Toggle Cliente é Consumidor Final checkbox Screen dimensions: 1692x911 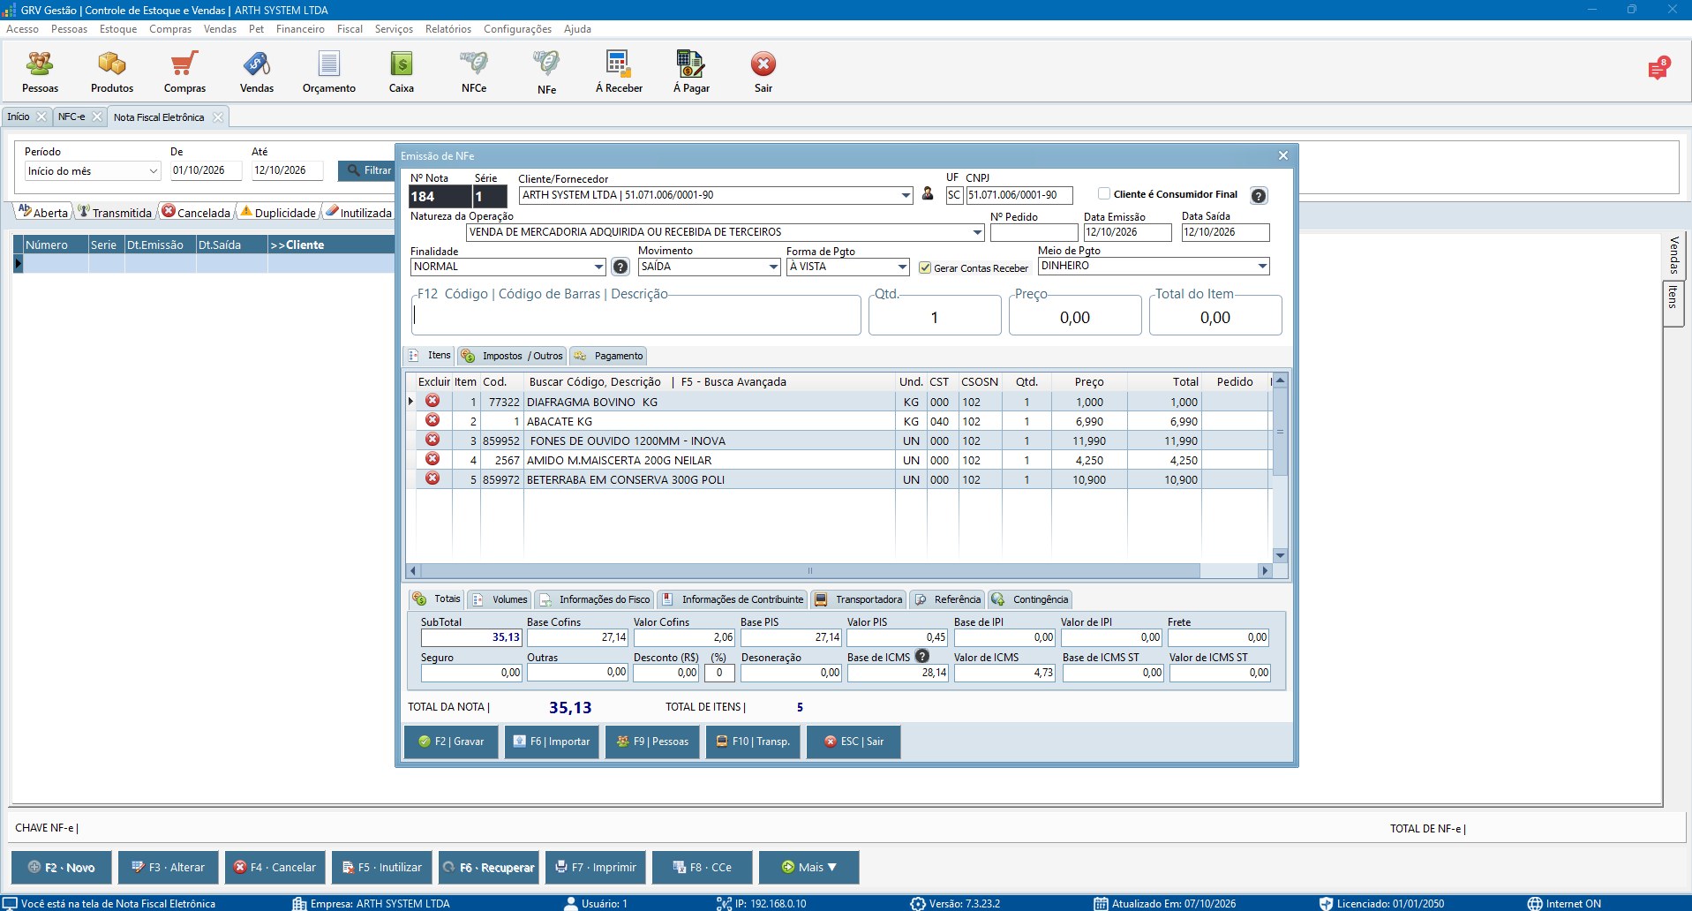[1103, 193]
